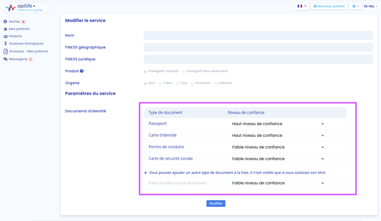Select the Intestins organ option

[x=215, y=84]
